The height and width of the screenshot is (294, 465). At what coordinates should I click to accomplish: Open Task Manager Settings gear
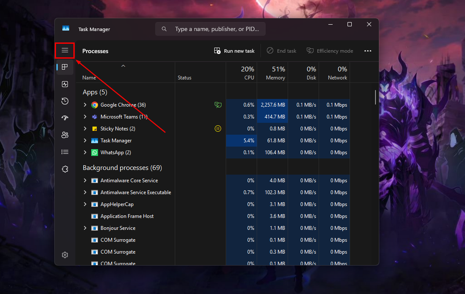(64, 254)
